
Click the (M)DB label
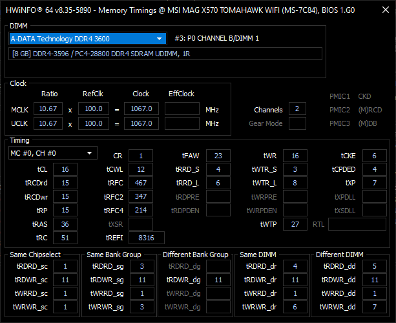368,123
